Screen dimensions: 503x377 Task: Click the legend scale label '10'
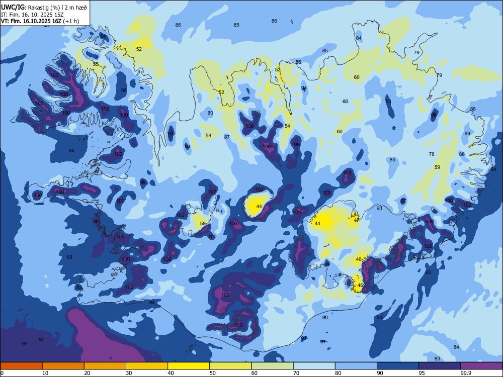[x=45, y=373]
